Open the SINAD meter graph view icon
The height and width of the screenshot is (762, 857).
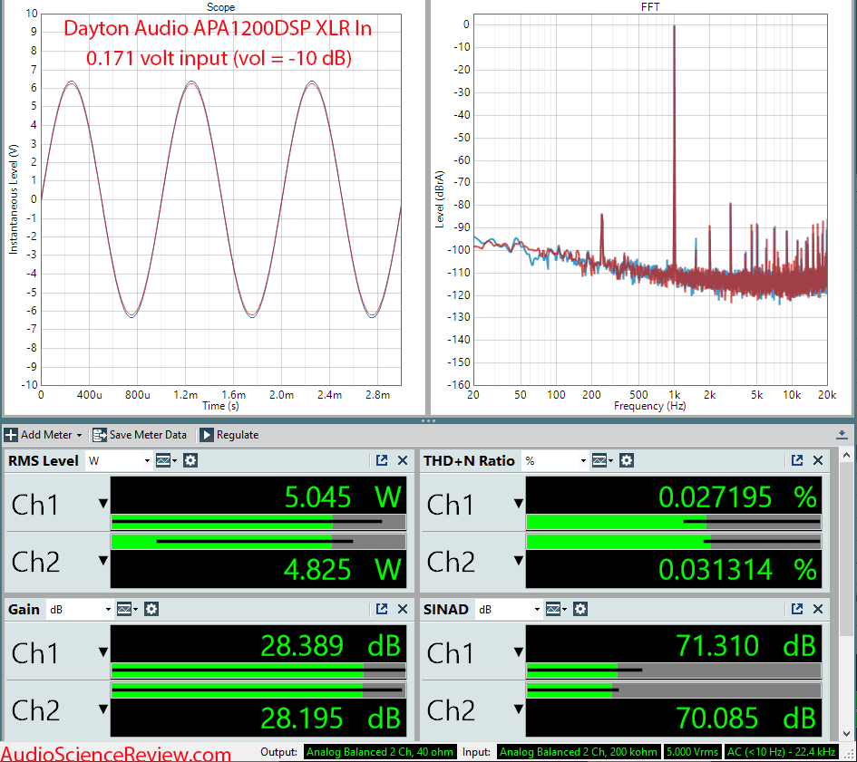pos(556,609)
